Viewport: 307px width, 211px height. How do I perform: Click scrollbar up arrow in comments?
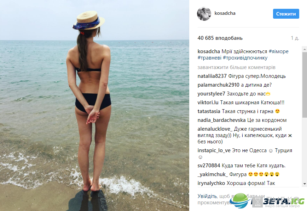click(x=305, y=49)
